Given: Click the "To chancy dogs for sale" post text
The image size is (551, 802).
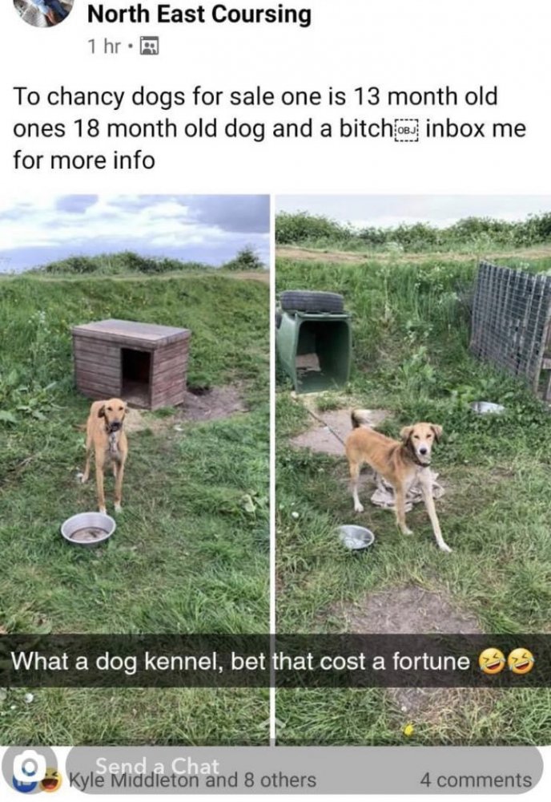Looking at the screenshot, I should pos(269,128).
